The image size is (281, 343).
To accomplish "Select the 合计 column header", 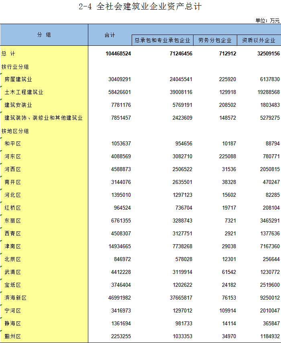I will point(110,35).
